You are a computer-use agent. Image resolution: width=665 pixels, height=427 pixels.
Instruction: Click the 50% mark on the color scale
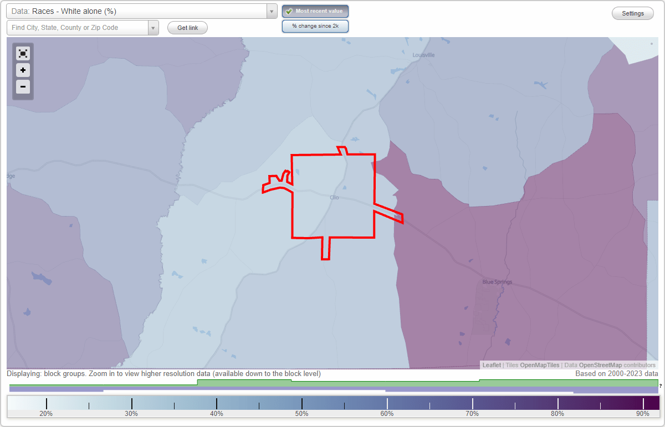click(x=301, y=402)
